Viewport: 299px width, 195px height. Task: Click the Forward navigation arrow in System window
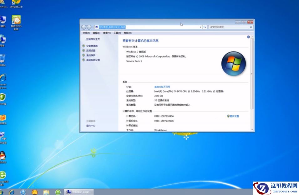click(89, 27)
